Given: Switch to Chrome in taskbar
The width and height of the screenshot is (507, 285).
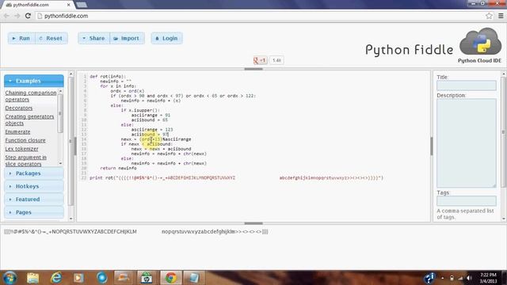Looking at the screenshot, I should (170, 278).
